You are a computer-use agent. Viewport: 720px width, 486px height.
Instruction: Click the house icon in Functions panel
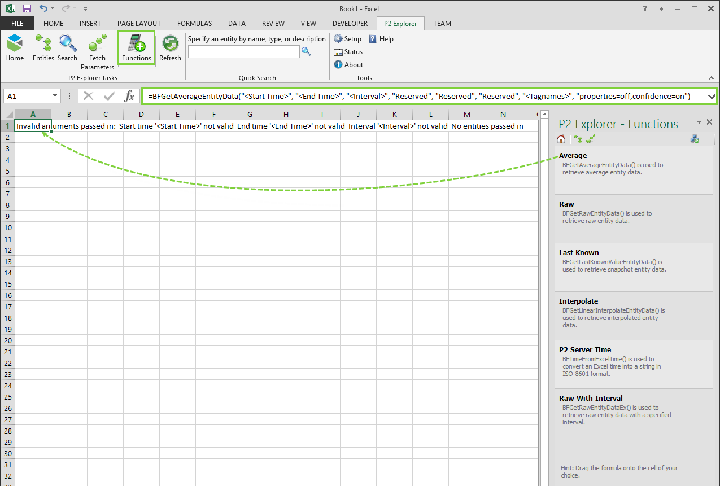click(561, 139)
